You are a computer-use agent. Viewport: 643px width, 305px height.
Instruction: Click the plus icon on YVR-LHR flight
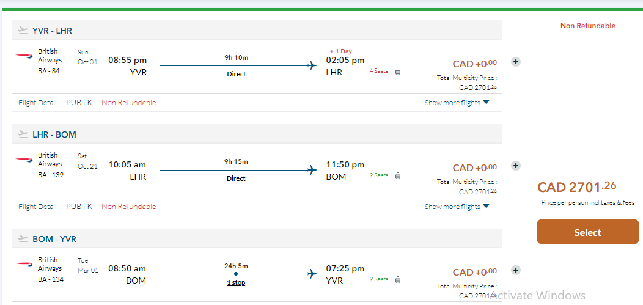tap(515, 62)
